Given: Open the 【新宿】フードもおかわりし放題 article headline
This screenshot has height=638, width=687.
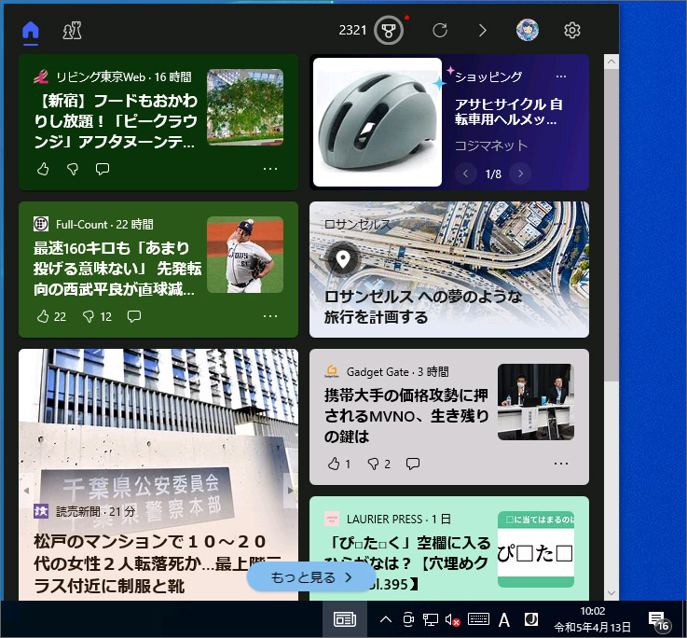Looking at the screenshot, I should point(116,120).
